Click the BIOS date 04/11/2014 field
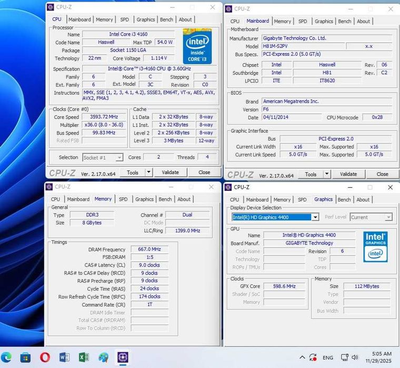 tap(292, 117)
